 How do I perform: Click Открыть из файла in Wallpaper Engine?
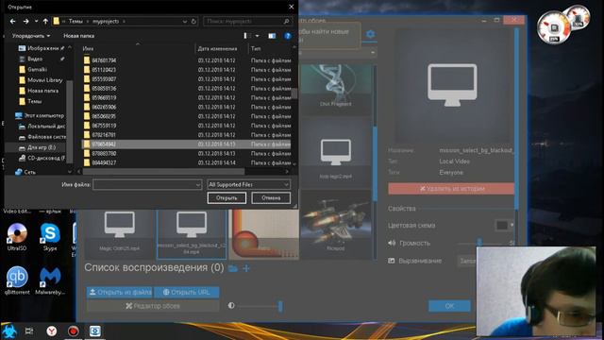(x=120, y=292)
